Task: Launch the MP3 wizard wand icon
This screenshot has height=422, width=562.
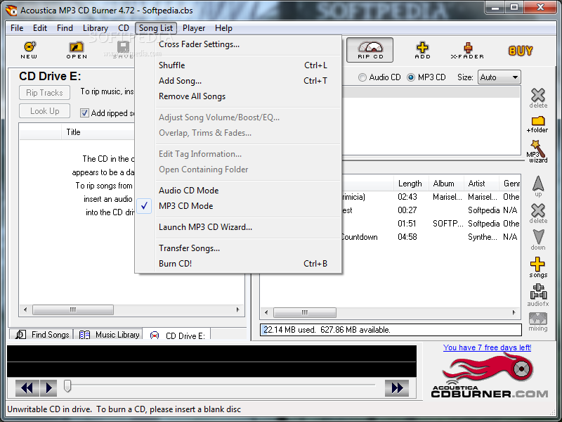Action: (537, 151)
